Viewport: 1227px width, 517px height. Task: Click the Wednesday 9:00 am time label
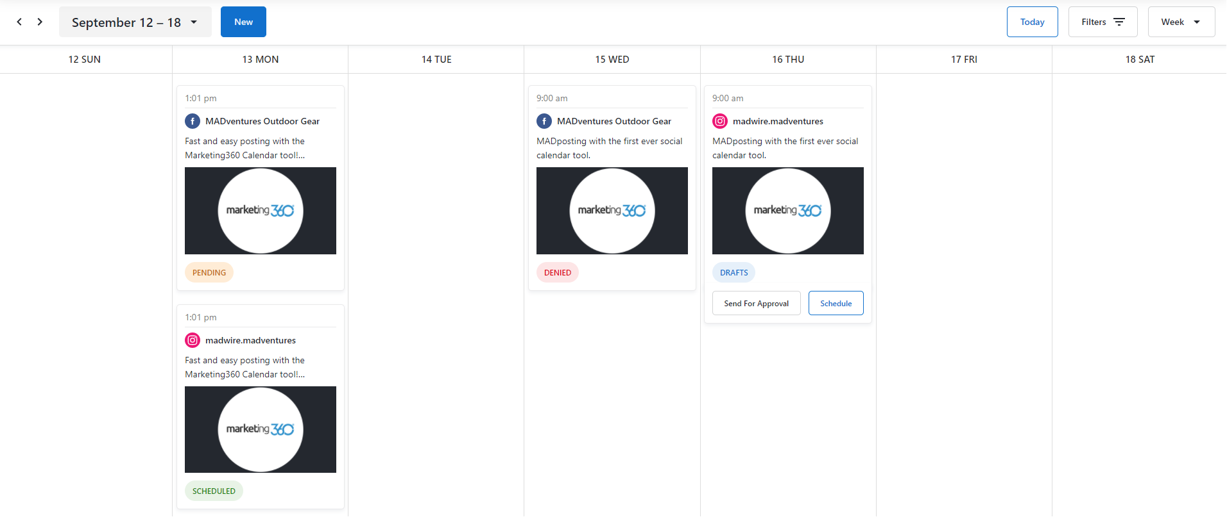pyautogui.click(x=552, y=98)
